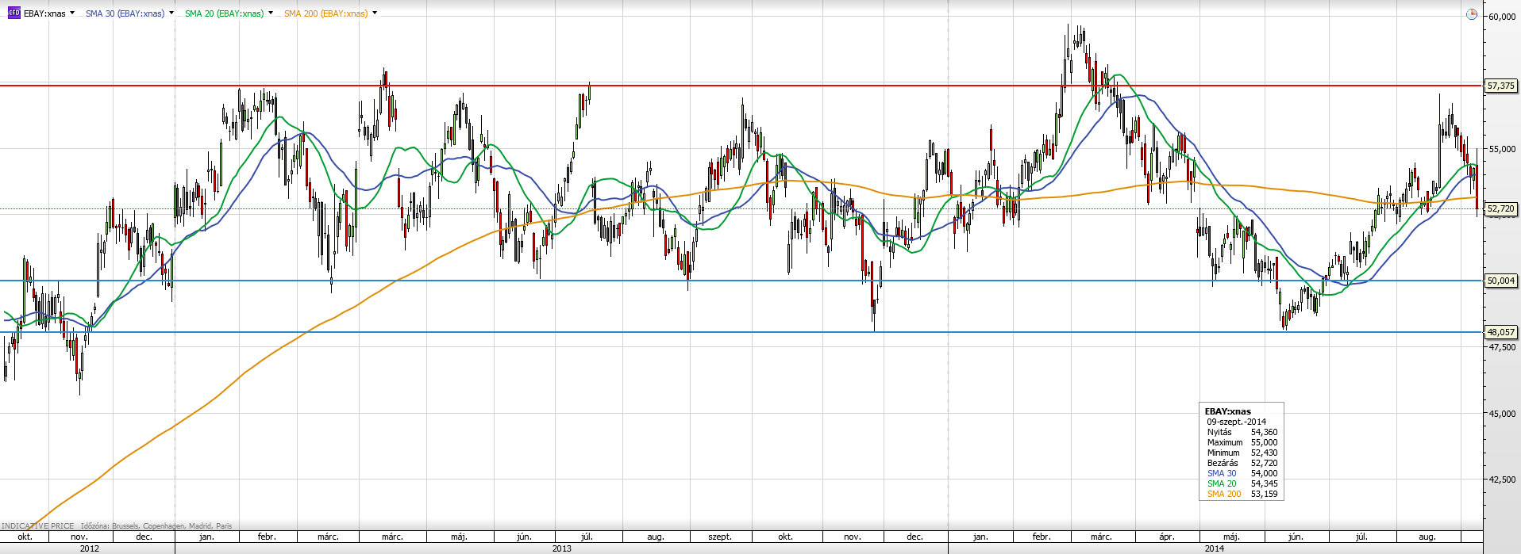Viewport: 1521px width, 554px height.
Task: Click the current price 52,720 axis tag
Action: (x=1500, y=209)
